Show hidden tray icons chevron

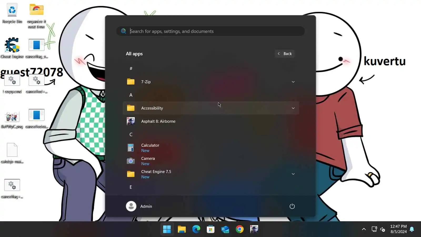point(364,229)
